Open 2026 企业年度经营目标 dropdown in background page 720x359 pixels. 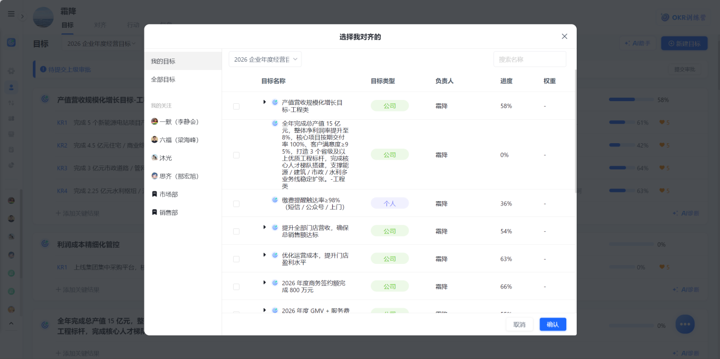(101, 44)
